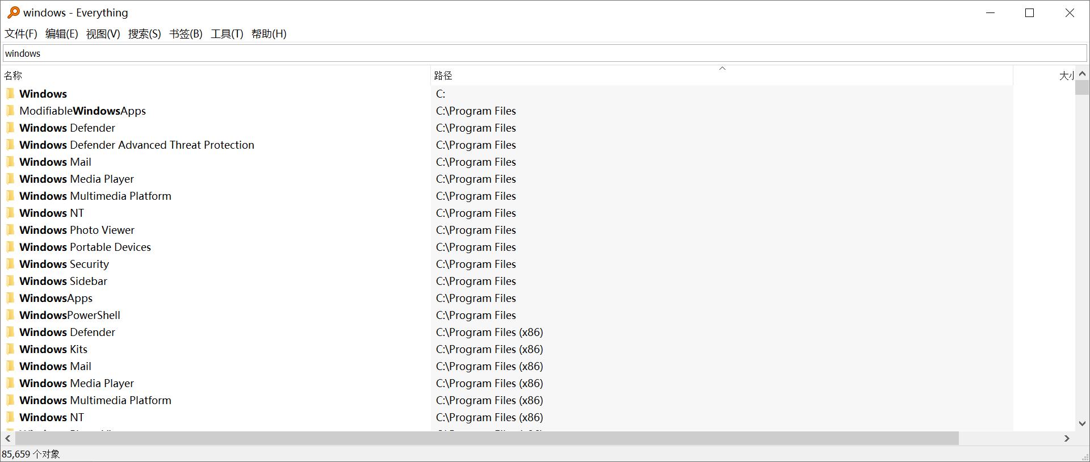Screen dimensions: 1090x462
Task: Click the Windows Photo Viewer folder icon
Action: pyautogui.click(x=11, y=230)
